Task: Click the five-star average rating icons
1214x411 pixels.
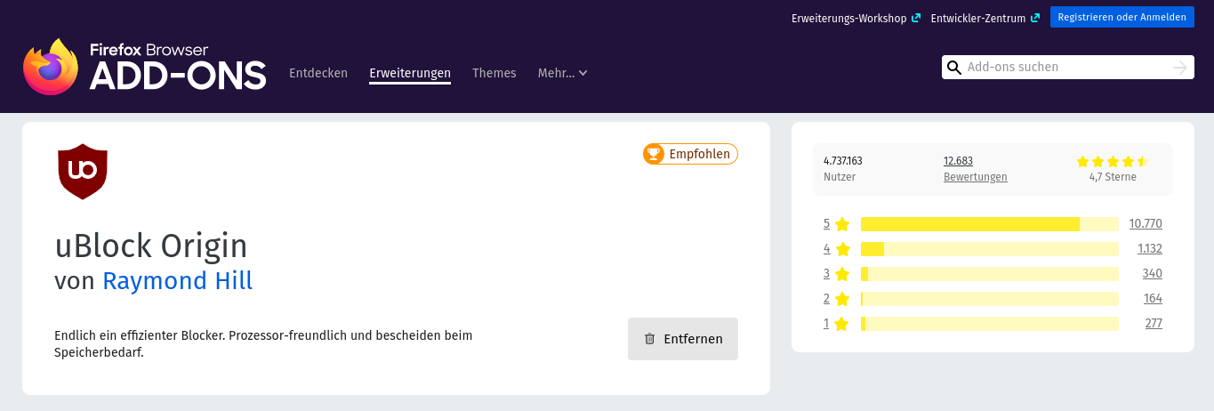Action: [x=1113, y=161]
